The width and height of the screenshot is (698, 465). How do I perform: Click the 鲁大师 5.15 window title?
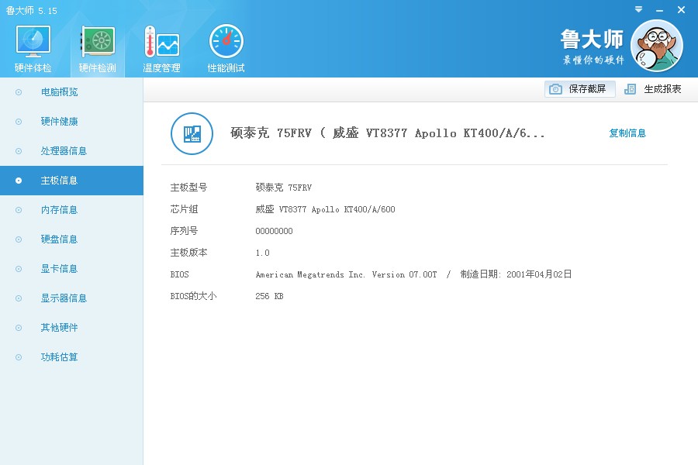(32, 10)
